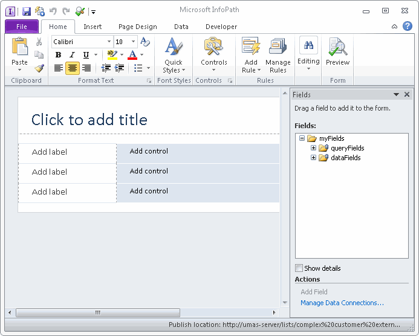Click the vertical scrollbar down arrow

pyautogui.click(x=285, y=303)
